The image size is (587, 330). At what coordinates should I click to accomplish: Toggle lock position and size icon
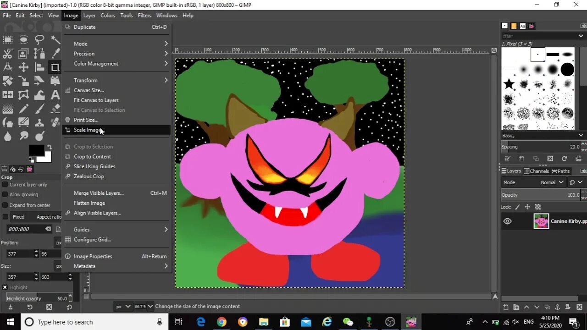(x=527, y=207)
